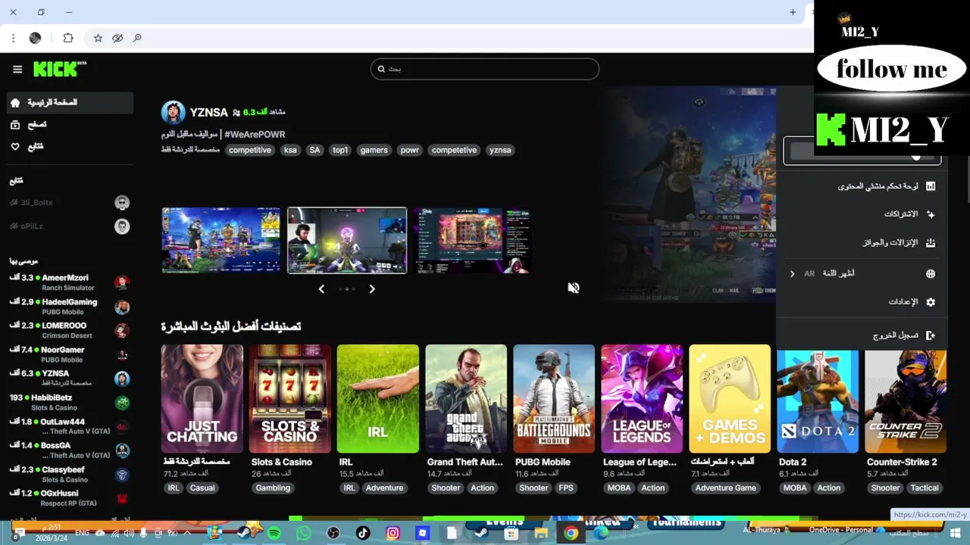Image resolution: width=970 pixels, height=545 pixels.
Task: Open AmeerMzori recommended channel
Action: [x=70, y=282]
